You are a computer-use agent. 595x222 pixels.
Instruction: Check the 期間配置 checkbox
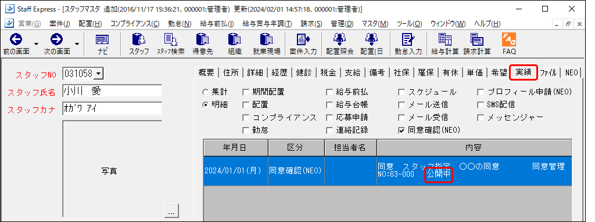[x=246, y=92]
